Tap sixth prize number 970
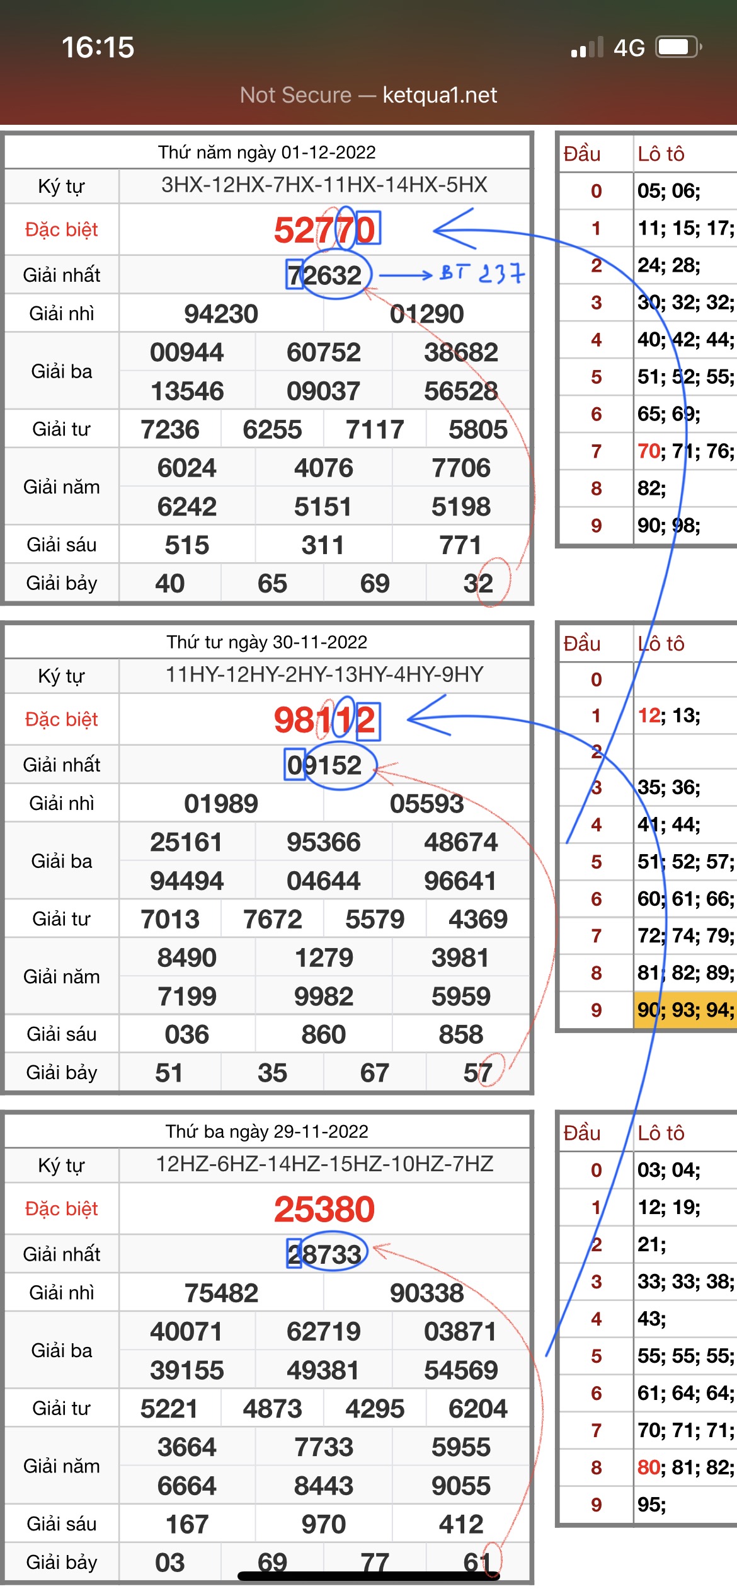Screen dimensions: 737x1596 pyautogui.click(x=324, y=1525)
